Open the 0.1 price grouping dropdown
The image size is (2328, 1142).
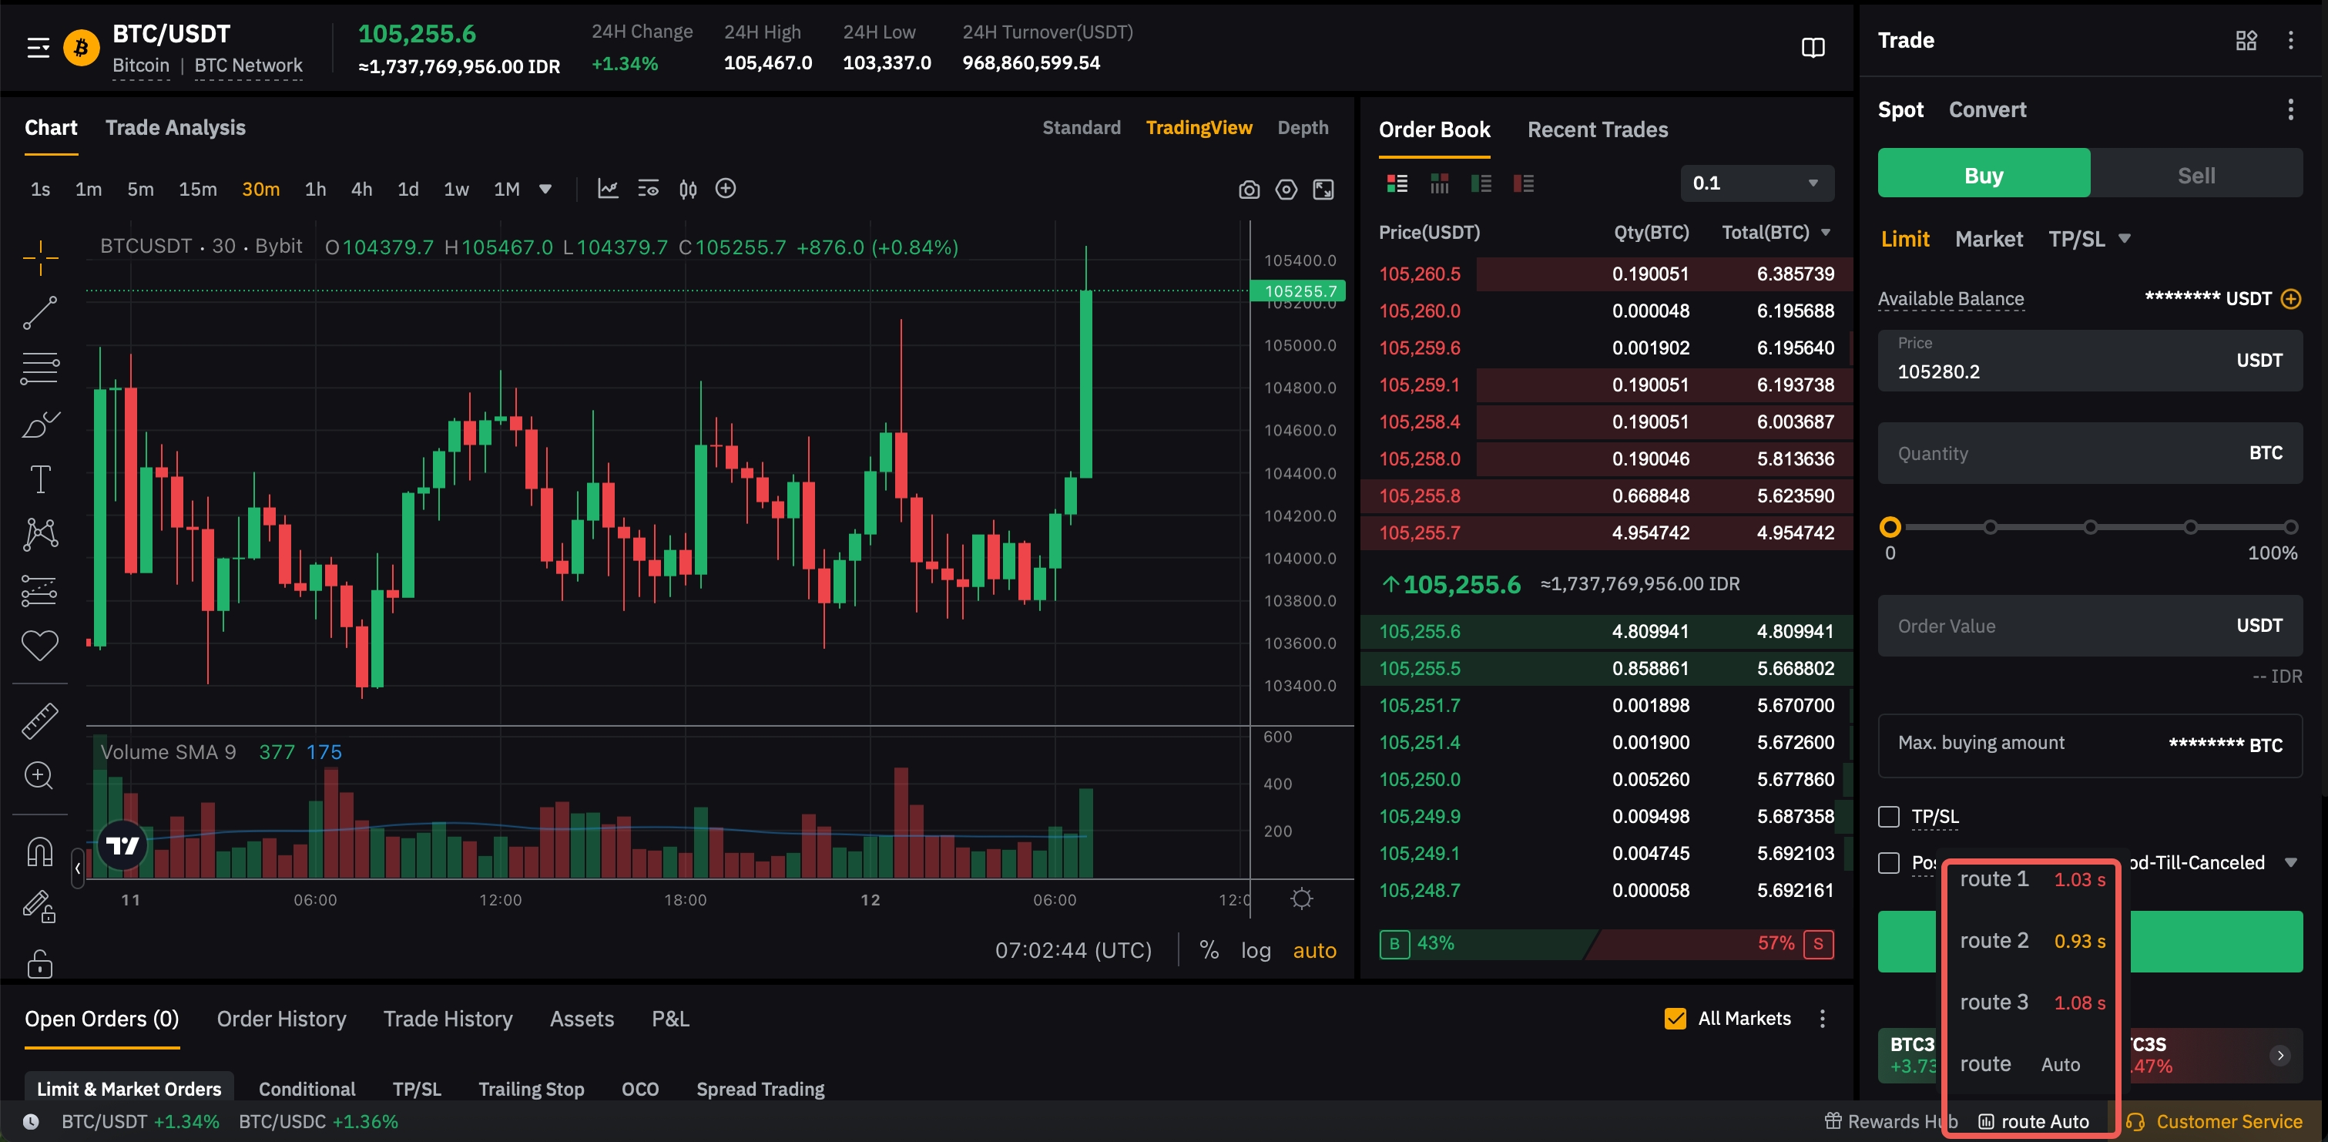tap(1756, 183)
